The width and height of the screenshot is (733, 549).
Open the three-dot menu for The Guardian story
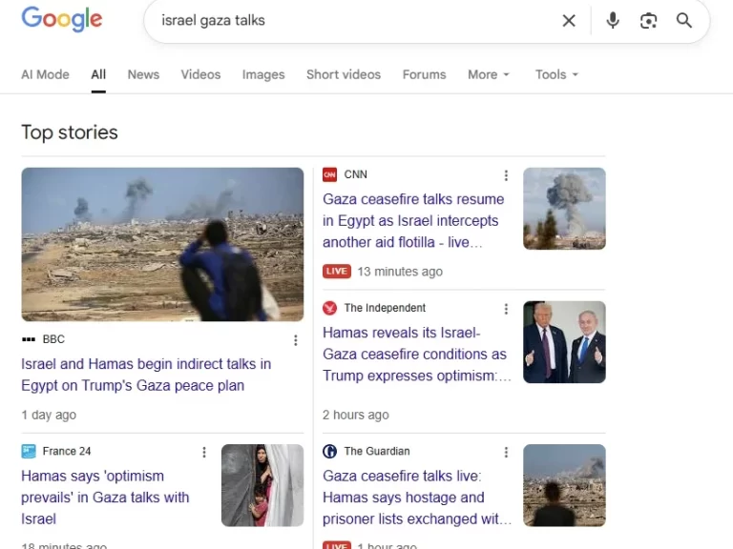click(506, 453)
